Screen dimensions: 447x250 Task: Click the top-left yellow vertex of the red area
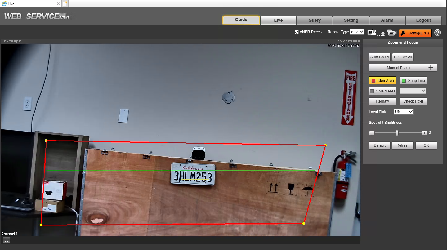tap(46, 141)
